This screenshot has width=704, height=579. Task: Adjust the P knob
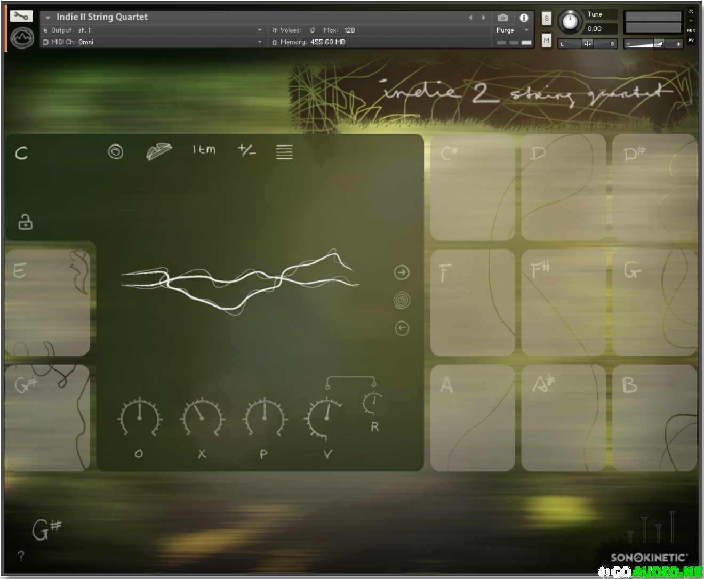click(265, 417)
